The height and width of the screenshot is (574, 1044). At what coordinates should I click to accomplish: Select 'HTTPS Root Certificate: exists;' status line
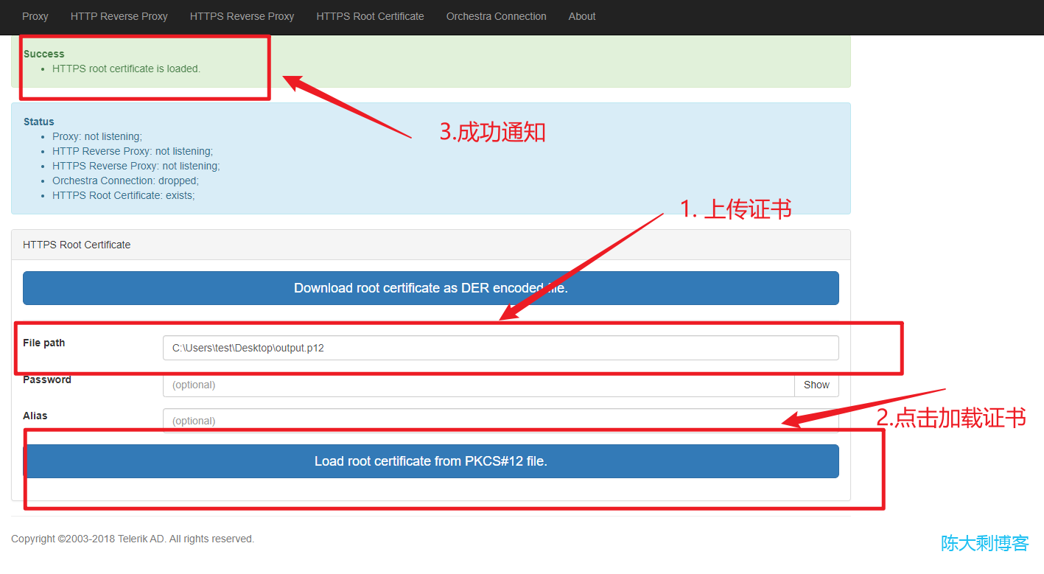click(x=124, y=195)
